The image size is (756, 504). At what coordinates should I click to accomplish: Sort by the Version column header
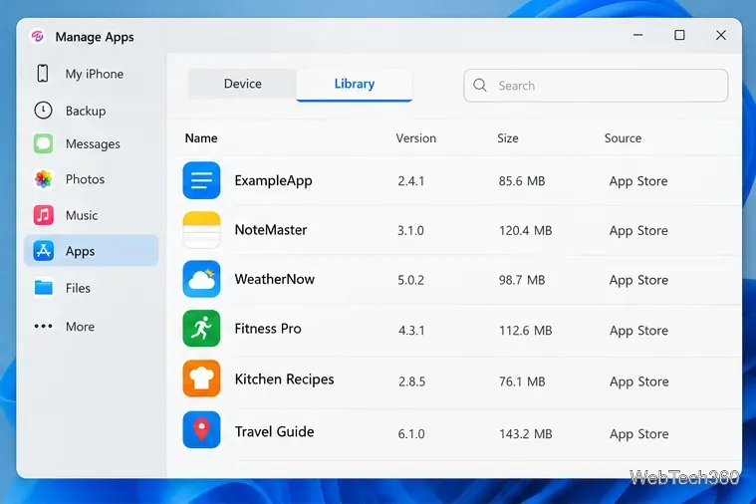[416, 138]
